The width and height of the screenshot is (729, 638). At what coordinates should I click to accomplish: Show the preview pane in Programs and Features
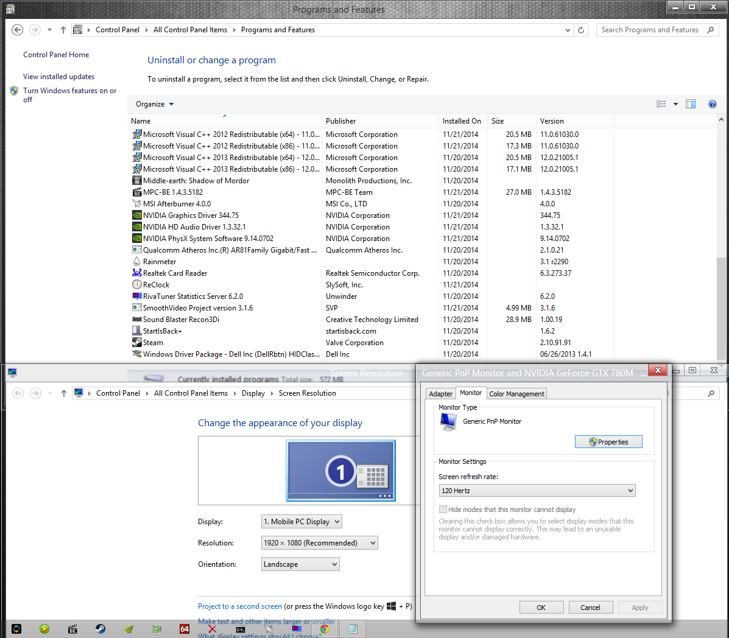click(x=691, y=104)
